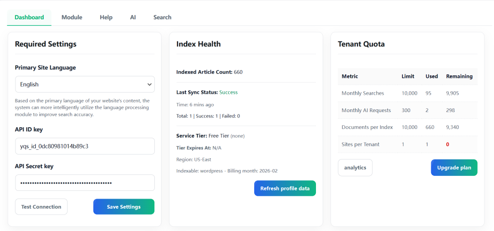Open analytics from the Tenant Quota card
The image size is (494, 231).
355,168
